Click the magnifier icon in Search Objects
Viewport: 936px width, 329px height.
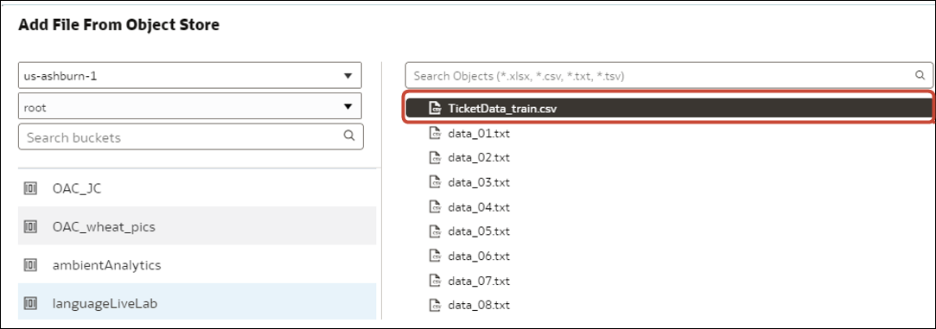click(x=920, y=76)
